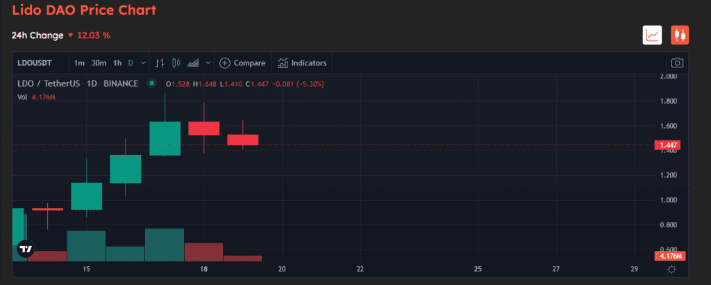
Task: Select the 30m interval
Action: (x=99, y=63)
